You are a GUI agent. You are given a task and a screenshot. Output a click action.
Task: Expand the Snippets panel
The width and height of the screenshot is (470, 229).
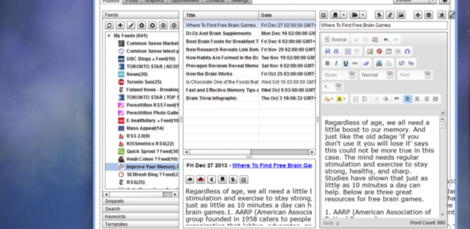pyautogui.click(x=140, y=201)
